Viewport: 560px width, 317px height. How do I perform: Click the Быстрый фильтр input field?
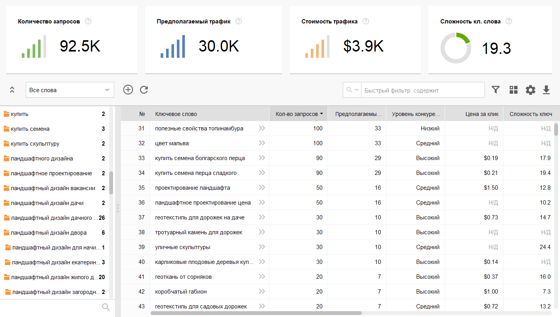click(423, 90)
